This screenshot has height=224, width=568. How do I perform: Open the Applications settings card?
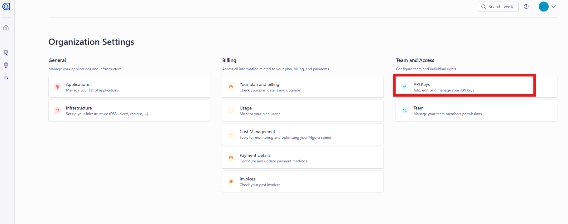click(x=129, y=87)
